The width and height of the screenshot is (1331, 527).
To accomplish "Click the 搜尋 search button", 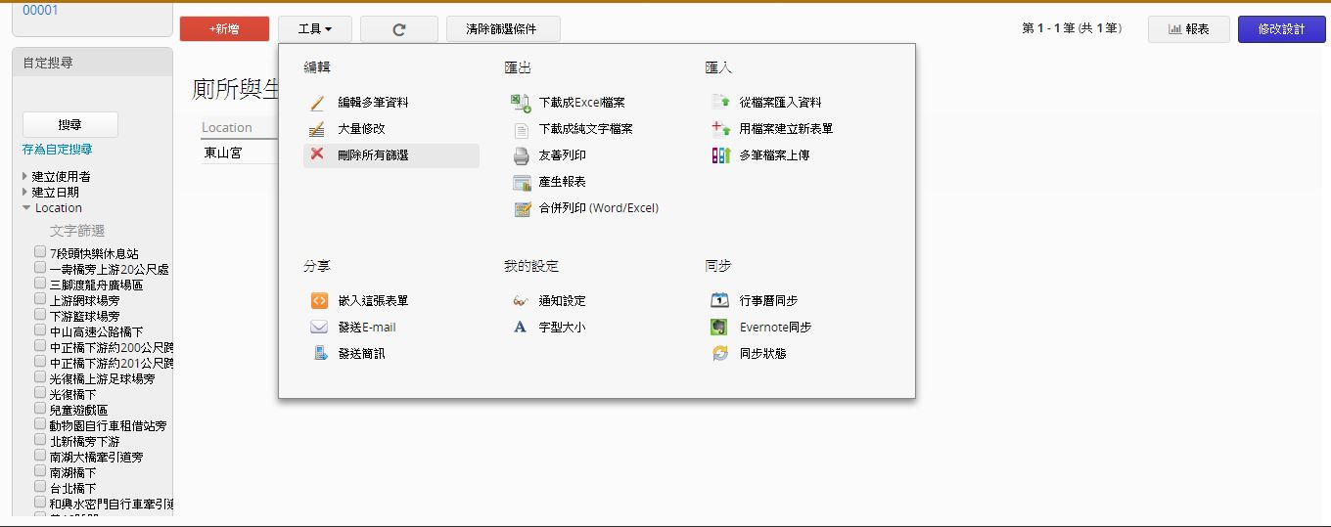I will click(x=69, y=125).
